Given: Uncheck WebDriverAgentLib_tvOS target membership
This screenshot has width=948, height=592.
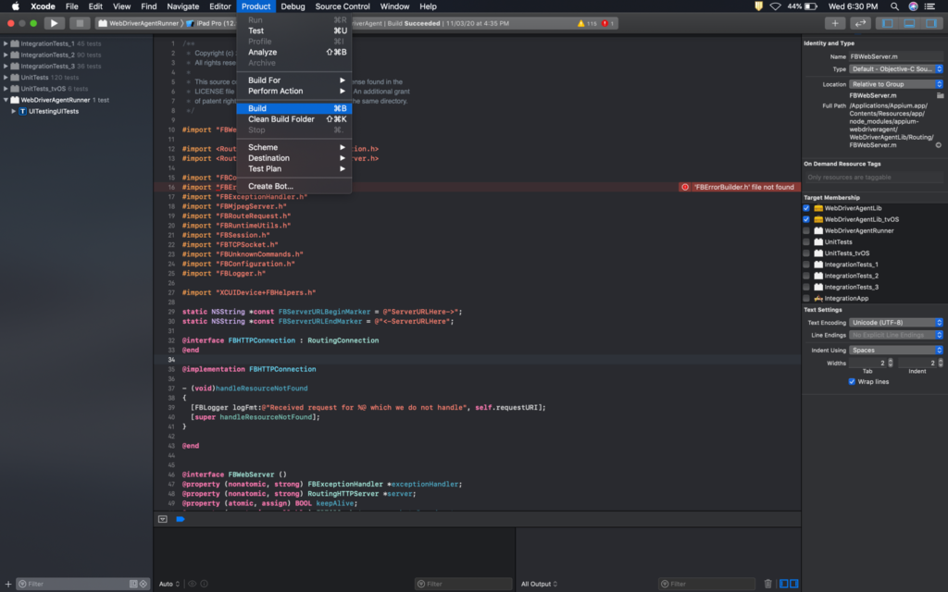Looking at the screenshot, I should click(x=806, y=219).
